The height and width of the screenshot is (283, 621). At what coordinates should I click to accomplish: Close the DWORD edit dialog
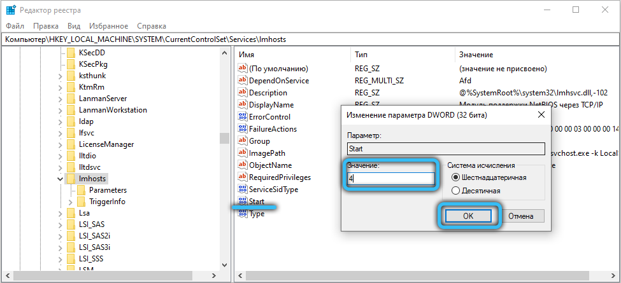coord(540,114)
